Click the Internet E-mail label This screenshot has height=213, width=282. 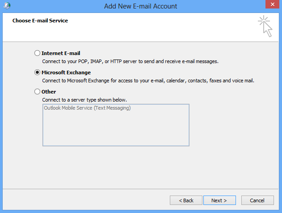click(61, 53)
